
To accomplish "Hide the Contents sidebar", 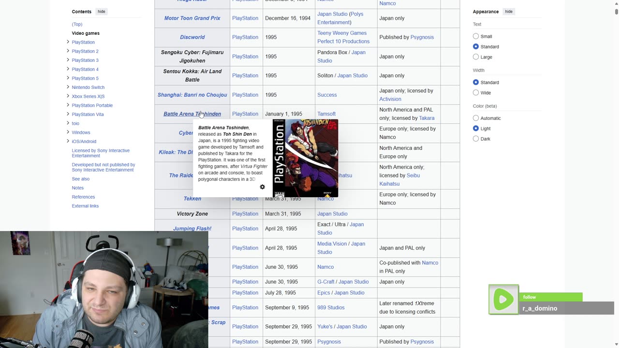I will pyautogui.click(x=101, y=12).
